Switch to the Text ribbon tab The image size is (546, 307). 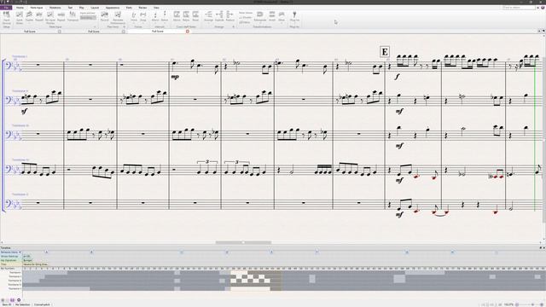(x=70, y=8)
